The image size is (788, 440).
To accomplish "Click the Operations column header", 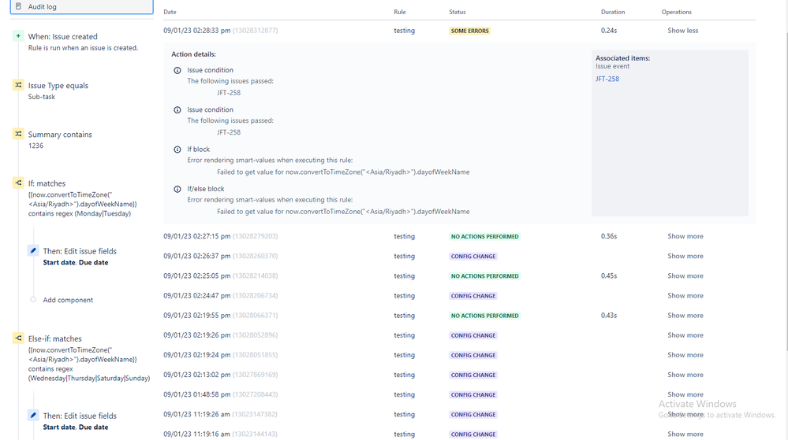I will pos(677,12).
